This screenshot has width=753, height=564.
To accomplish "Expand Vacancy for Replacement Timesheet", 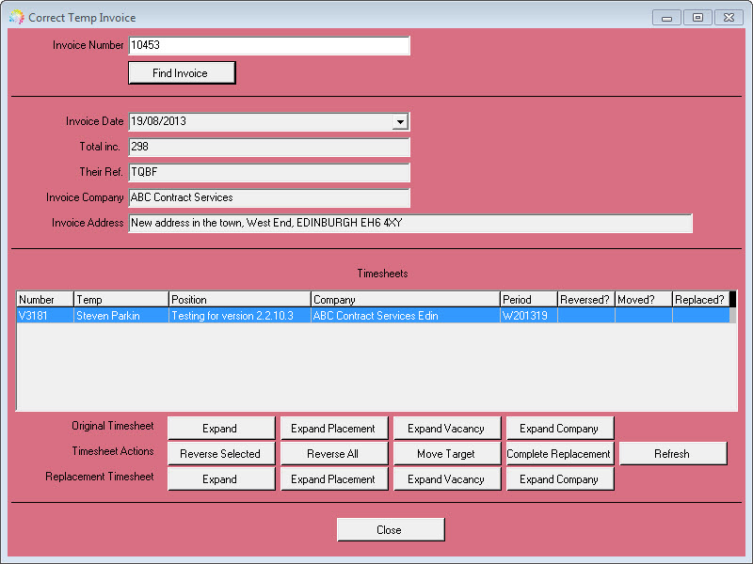I will (x=447, y=479).
